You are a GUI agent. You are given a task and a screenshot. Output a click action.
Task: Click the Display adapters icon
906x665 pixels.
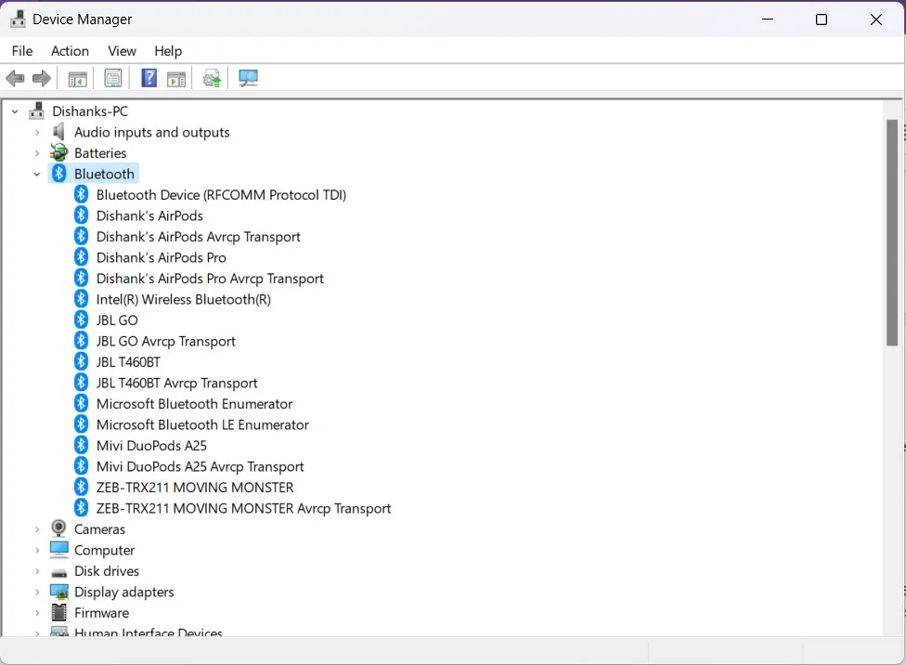point(58,592)
